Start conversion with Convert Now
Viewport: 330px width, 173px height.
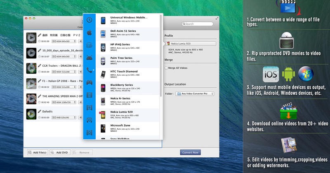(190, 152)
